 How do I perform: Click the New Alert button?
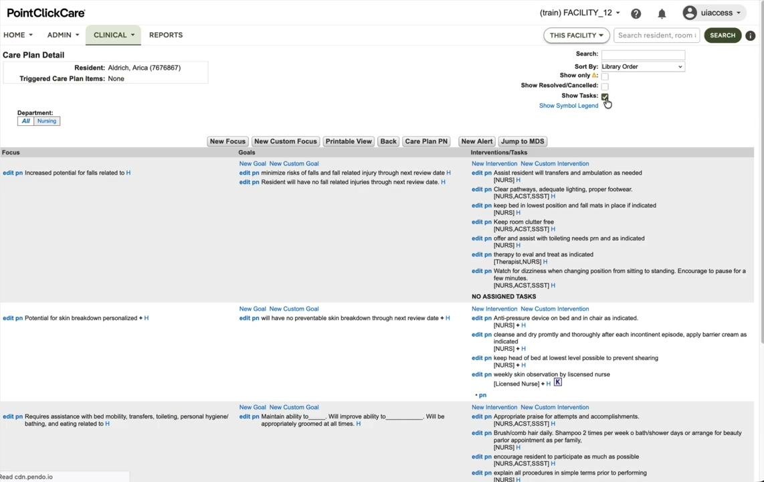tap(476, 141)
